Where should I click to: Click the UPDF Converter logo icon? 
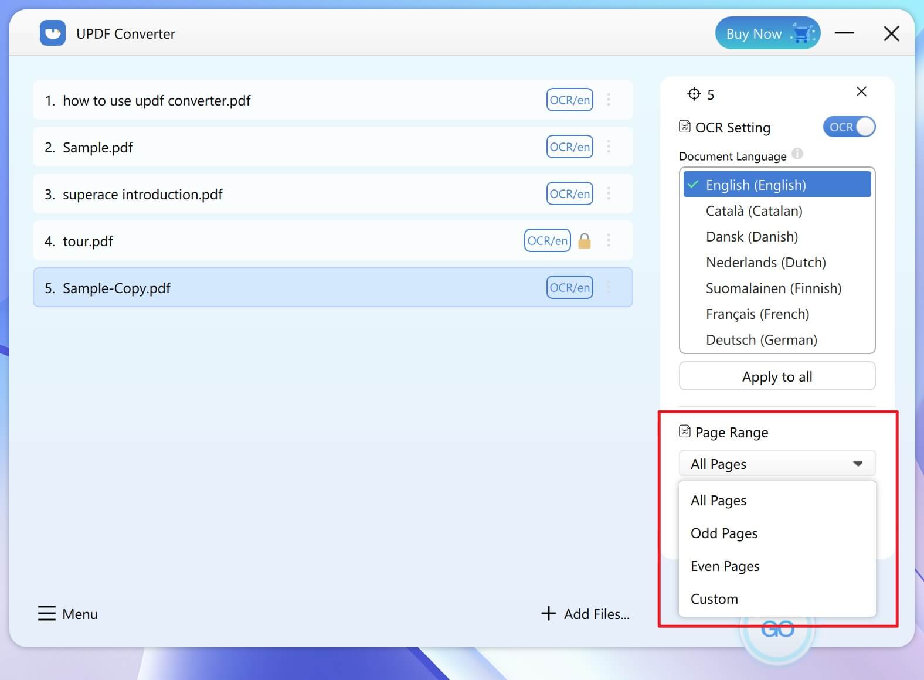pyautogui.click(x=53, y=33)
